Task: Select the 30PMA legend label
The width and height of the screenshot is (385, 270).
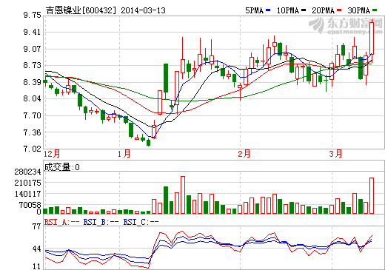Action: pos(359,10)
